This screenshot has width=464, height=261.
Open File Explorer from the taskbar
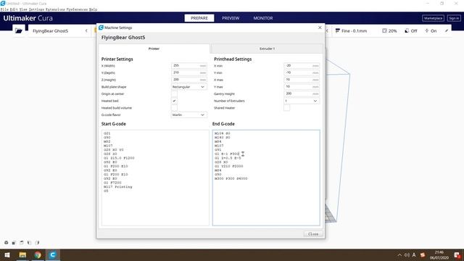22,254
